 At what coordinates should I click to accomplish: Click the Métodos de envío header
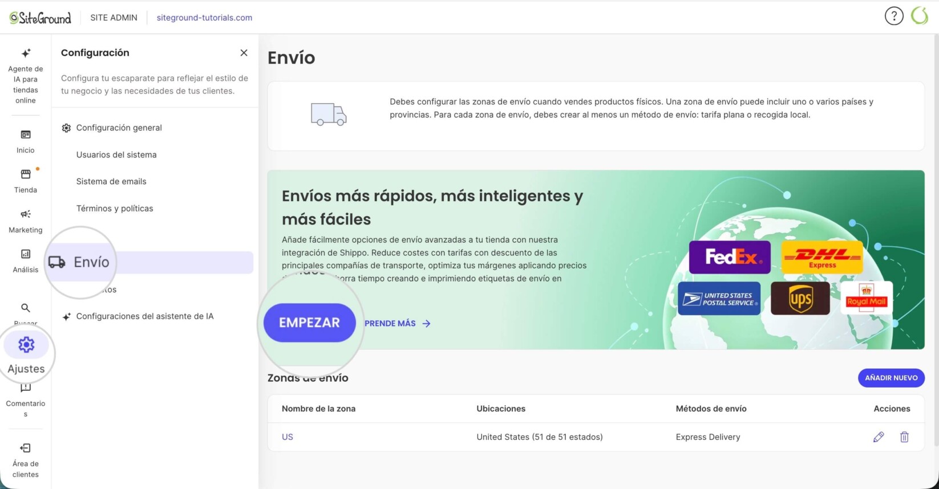[x=711, y=409]
